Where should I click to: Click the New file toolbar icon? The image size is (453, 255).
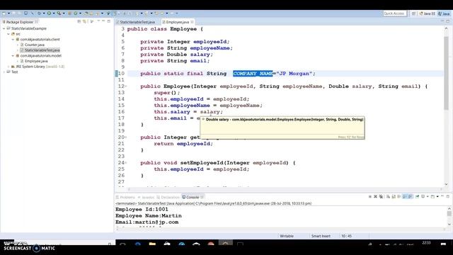(x=4, y=13)
